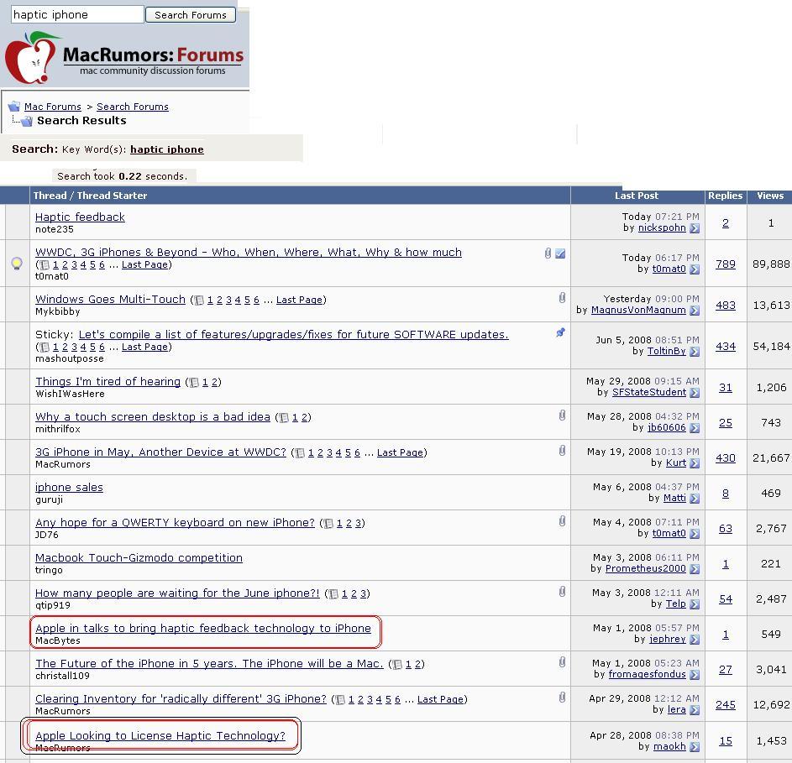Click the checkmark icon on WWDC thread
This screenshot has height=763, width=792.
click(x=560, y=253)
